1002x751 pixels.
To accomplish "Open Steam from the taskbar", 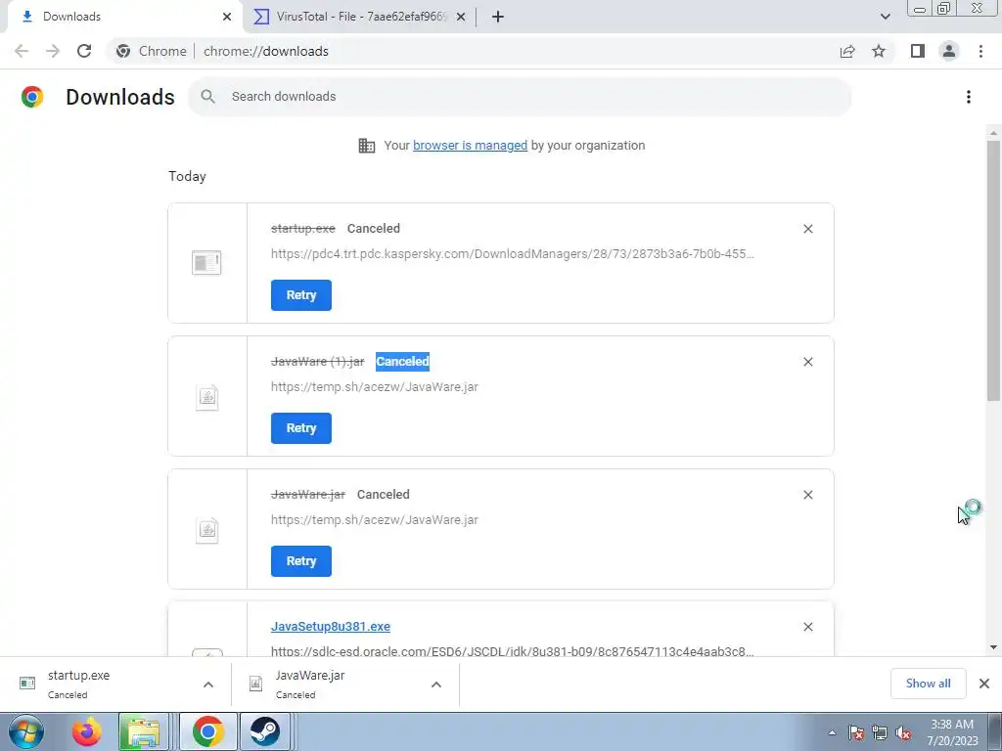I will 264,731.
